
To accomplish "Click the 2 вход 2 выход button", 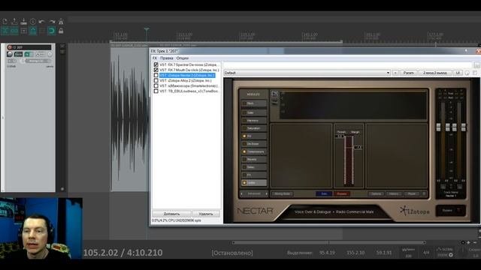I will point(435,73).
